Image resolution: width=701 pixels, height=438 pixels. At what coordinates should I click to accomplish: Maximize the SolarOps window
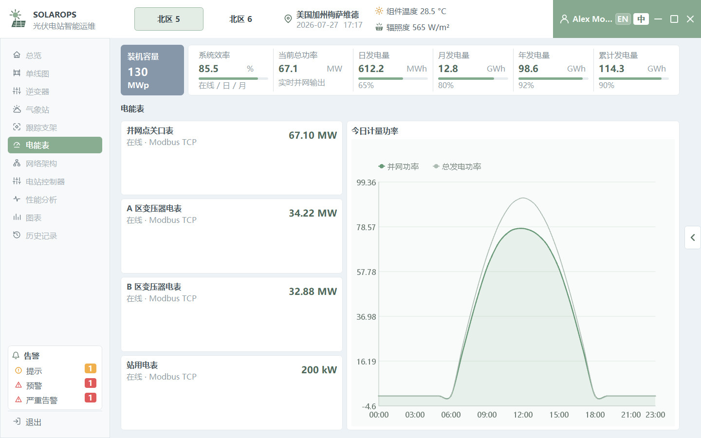click(674, 19)
